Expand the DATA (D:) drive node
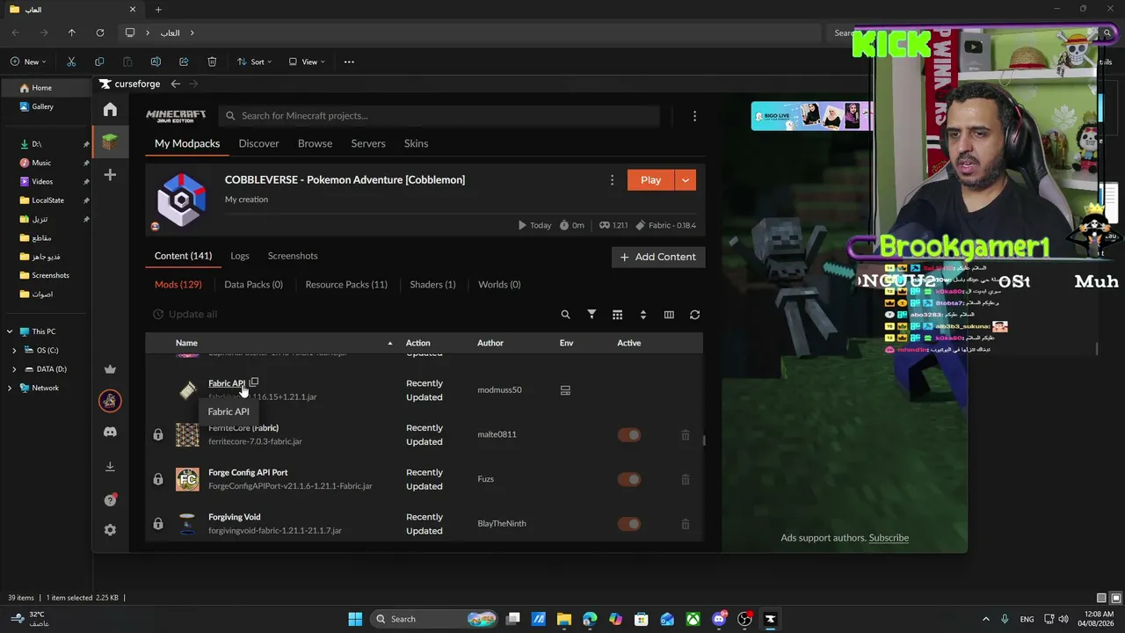The height and width of the screenshot is (633, 1125). [14, 369]
